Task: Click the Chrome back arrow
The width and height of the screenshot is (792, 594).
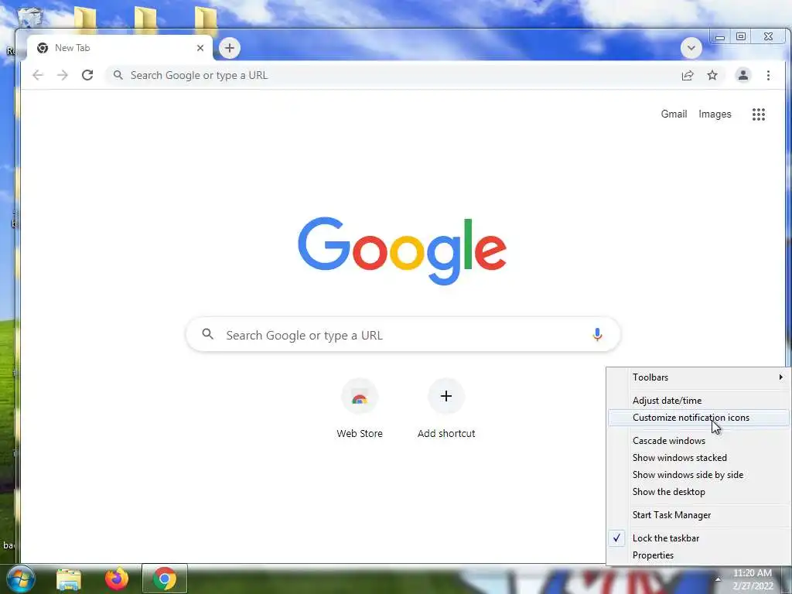Action: pyautogui.click(x=38, y=75)
